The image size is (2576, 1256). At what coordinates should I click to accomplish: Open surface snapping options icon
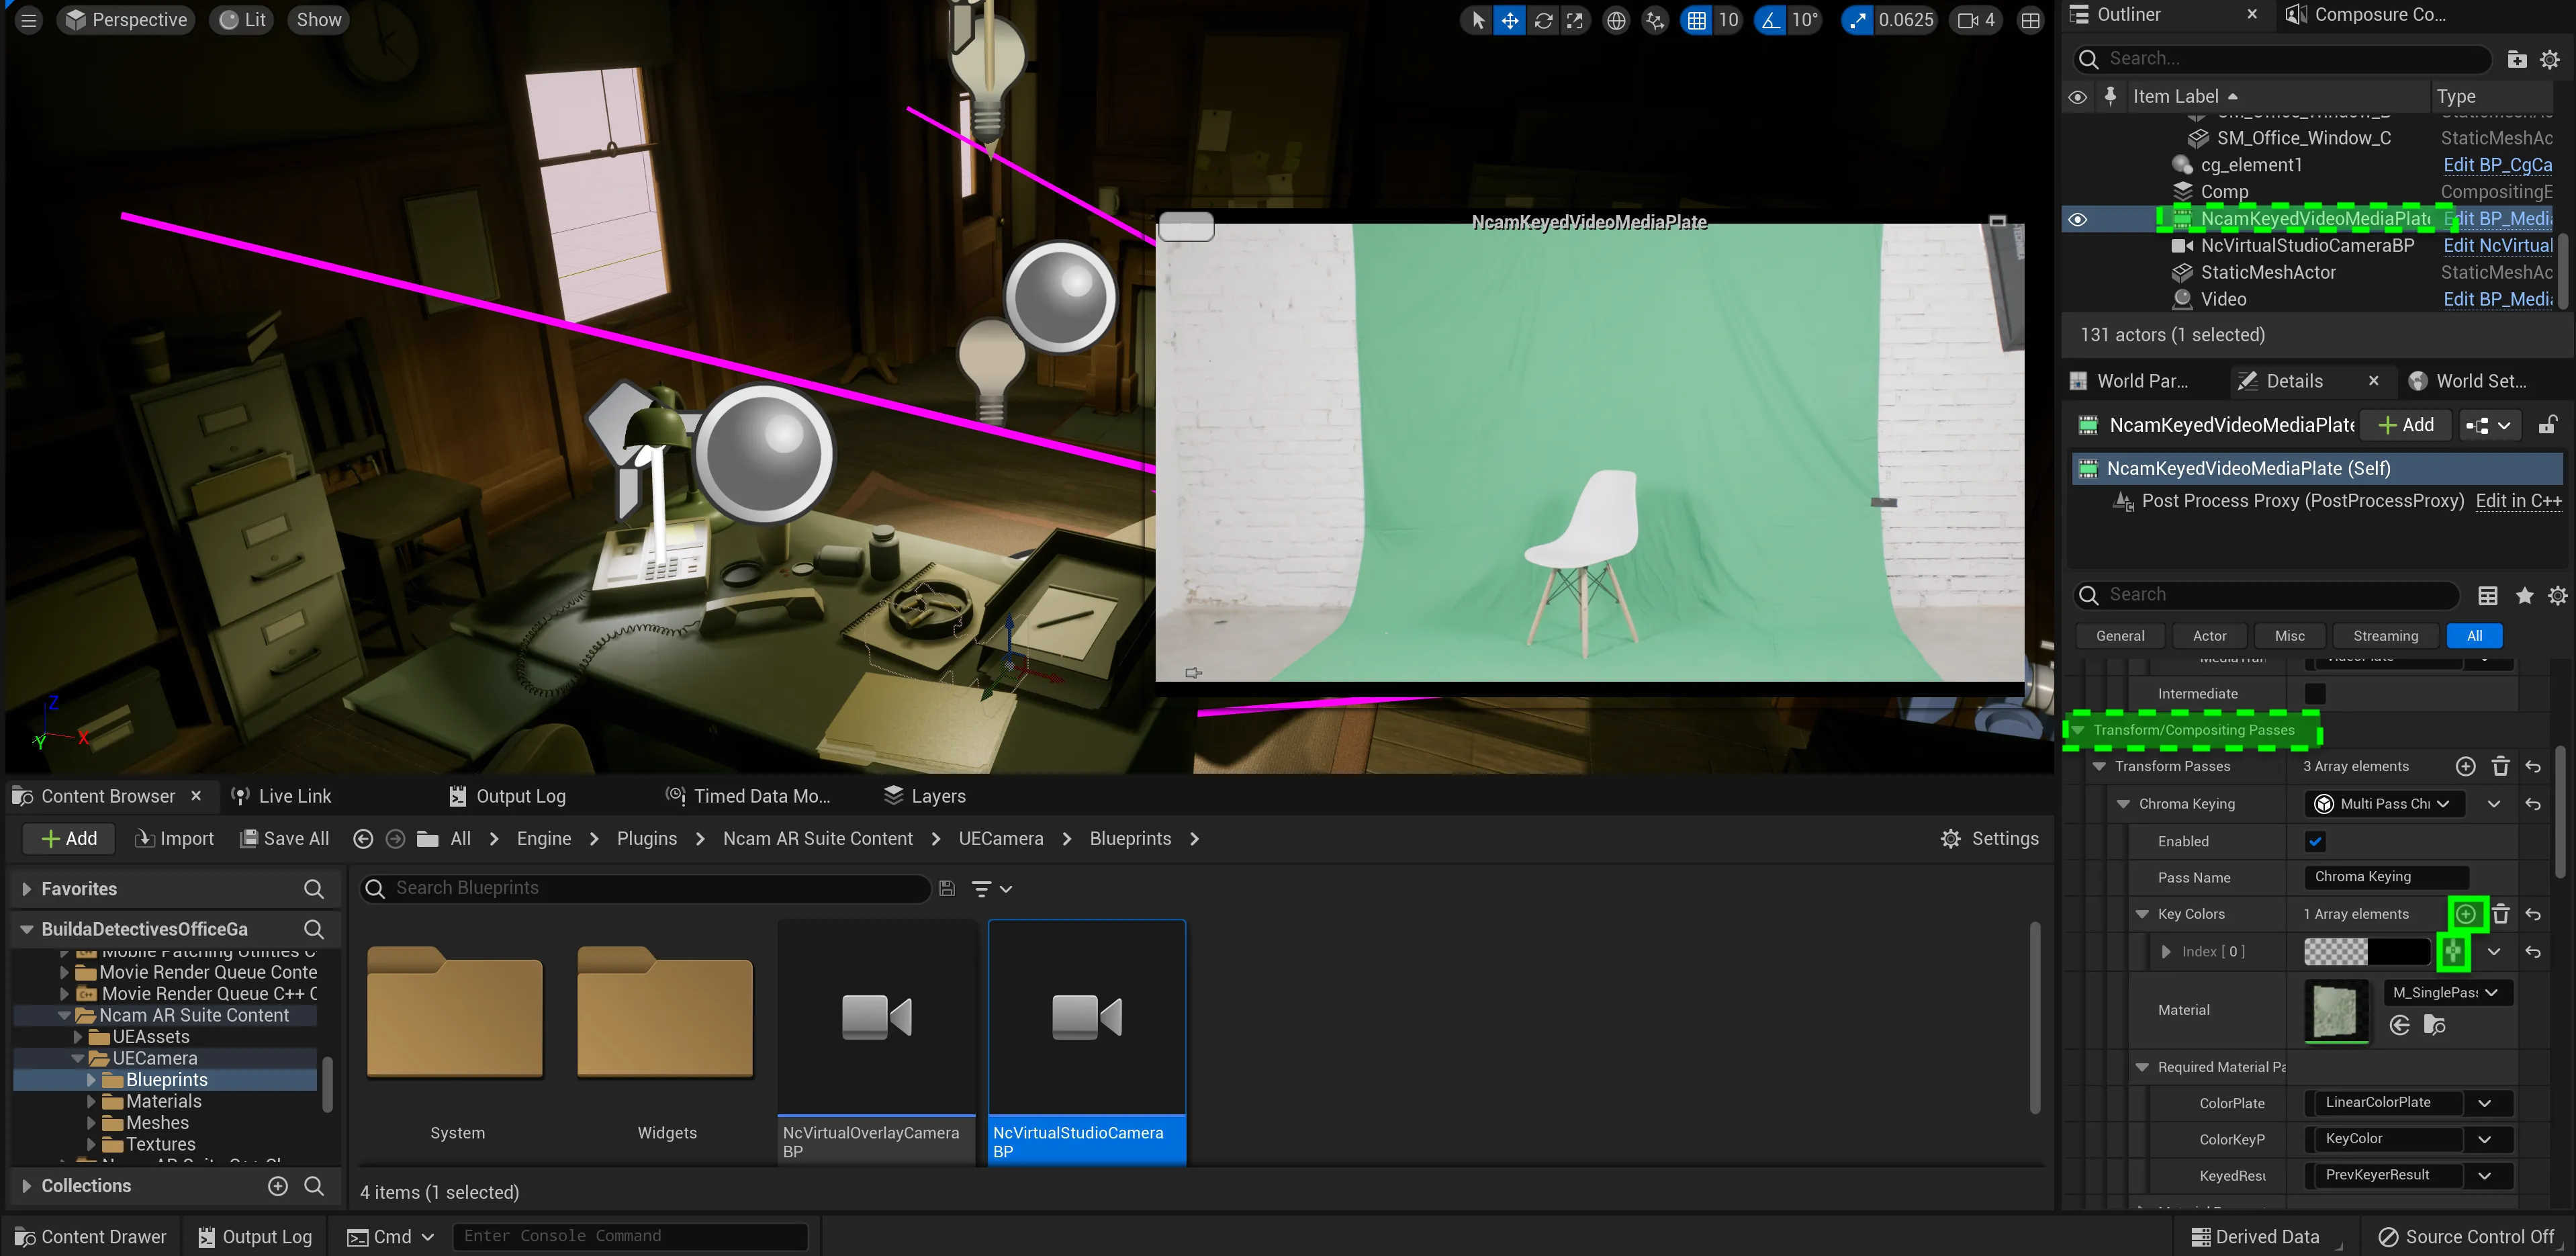tap(1655, 20)
